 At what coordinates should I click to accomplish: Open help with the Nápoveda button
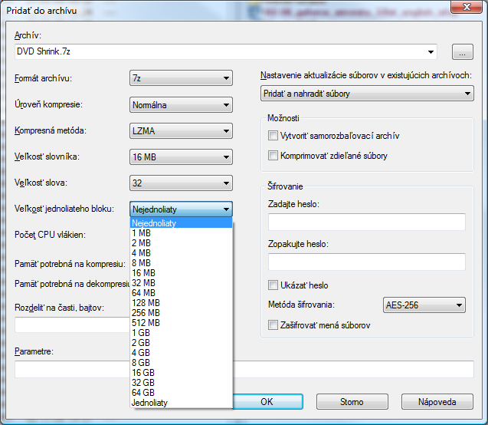(437, 402)
